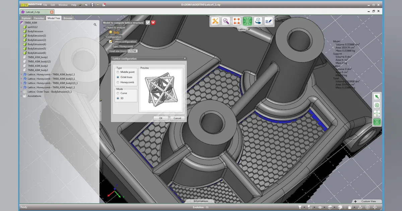Click the wireframe cube icon in status bar
Screen dimensions: 402x211
pos(340,207)
